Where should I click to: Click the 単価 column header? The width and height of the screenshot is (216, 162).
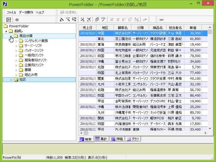pos(193,28)
